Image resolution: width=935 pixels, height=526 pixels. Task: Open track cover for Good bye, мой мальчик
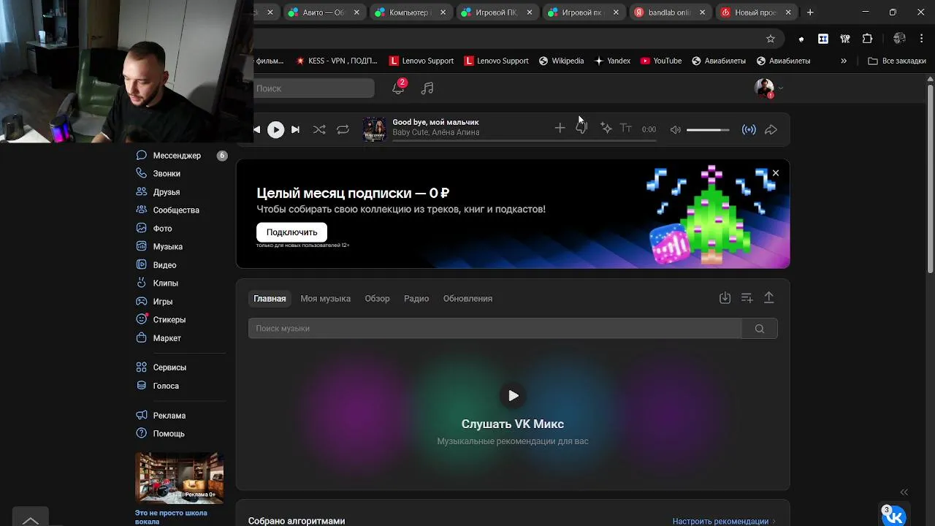click(x=374, y=129)
